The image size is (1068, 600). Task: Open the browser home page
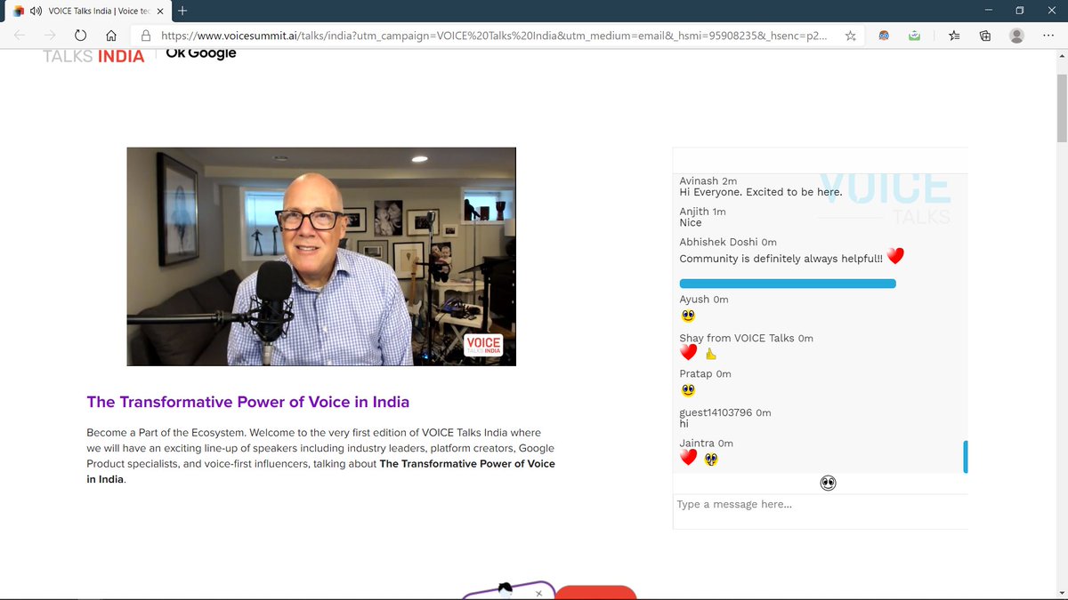[110, 36]
